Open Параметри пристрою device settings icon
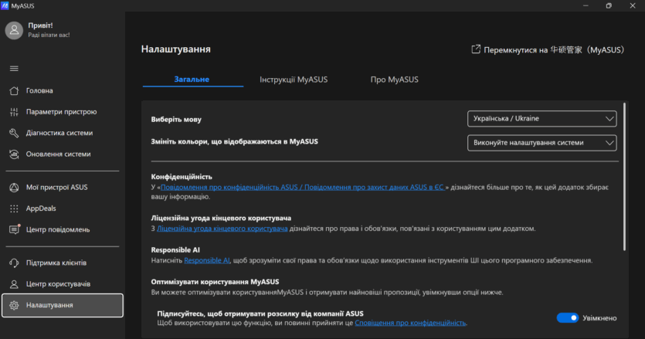The height and width of the screenshot is (339, 645). (x=13, y=112)
